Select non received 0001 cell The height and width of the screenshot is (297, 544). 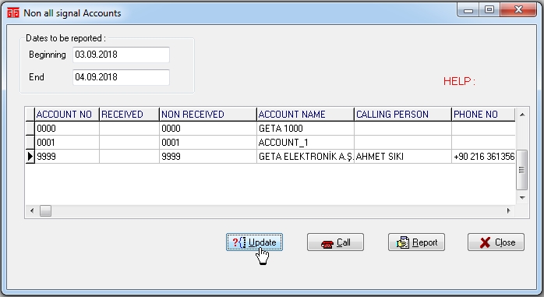tap(208, 142)
